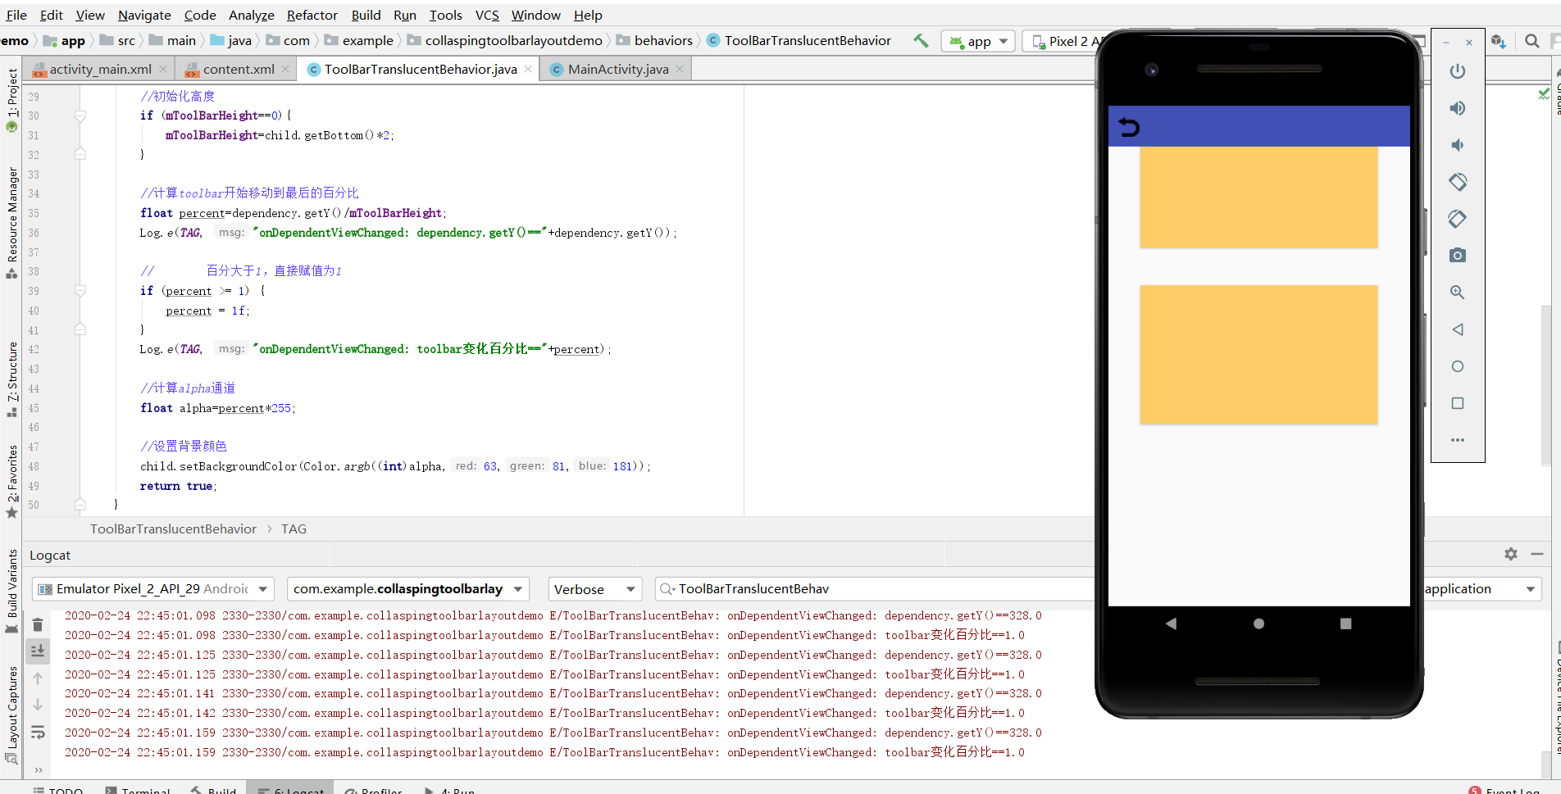Click the emulator Back triangle in side panel
1561x794 pixels.
click(x=1457, y=329)
